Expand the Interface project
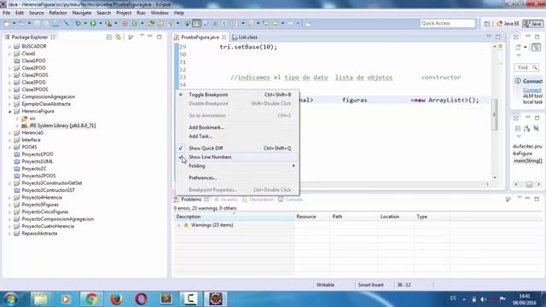Screen dimensions: 546x307 pyautogui.click(x=9, y=140)
